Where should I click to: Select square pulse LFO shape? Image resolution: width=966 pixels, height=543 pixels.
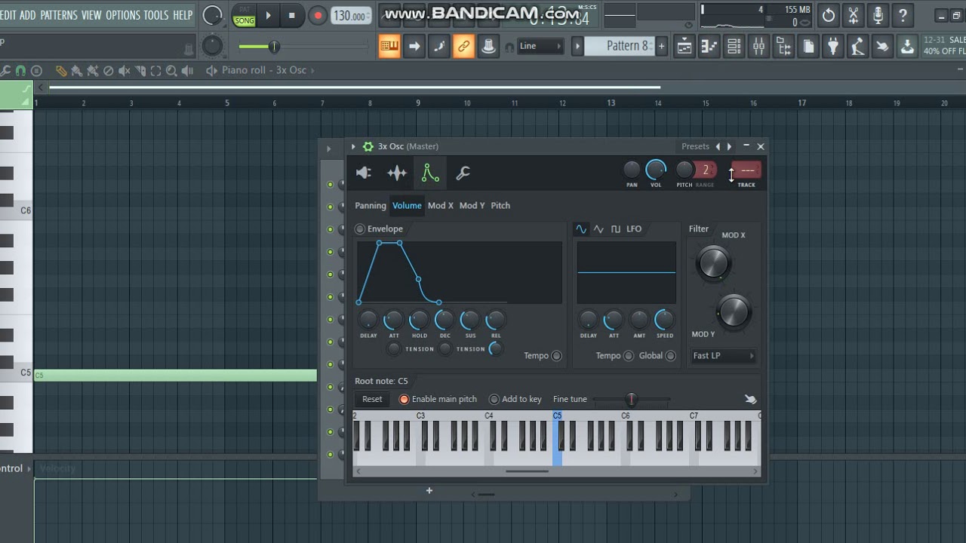[x=616, y=229]
